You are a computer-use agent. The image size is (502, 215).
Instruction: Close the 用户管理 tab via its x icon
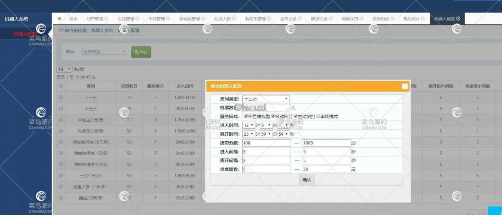107,19
